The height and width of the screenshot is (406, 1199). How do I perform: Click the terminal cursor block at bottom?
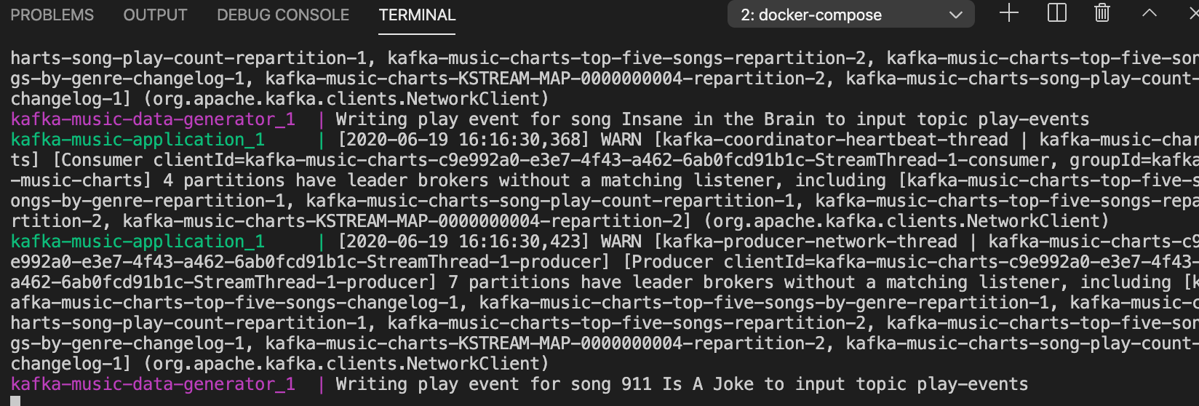pos(15,401)
